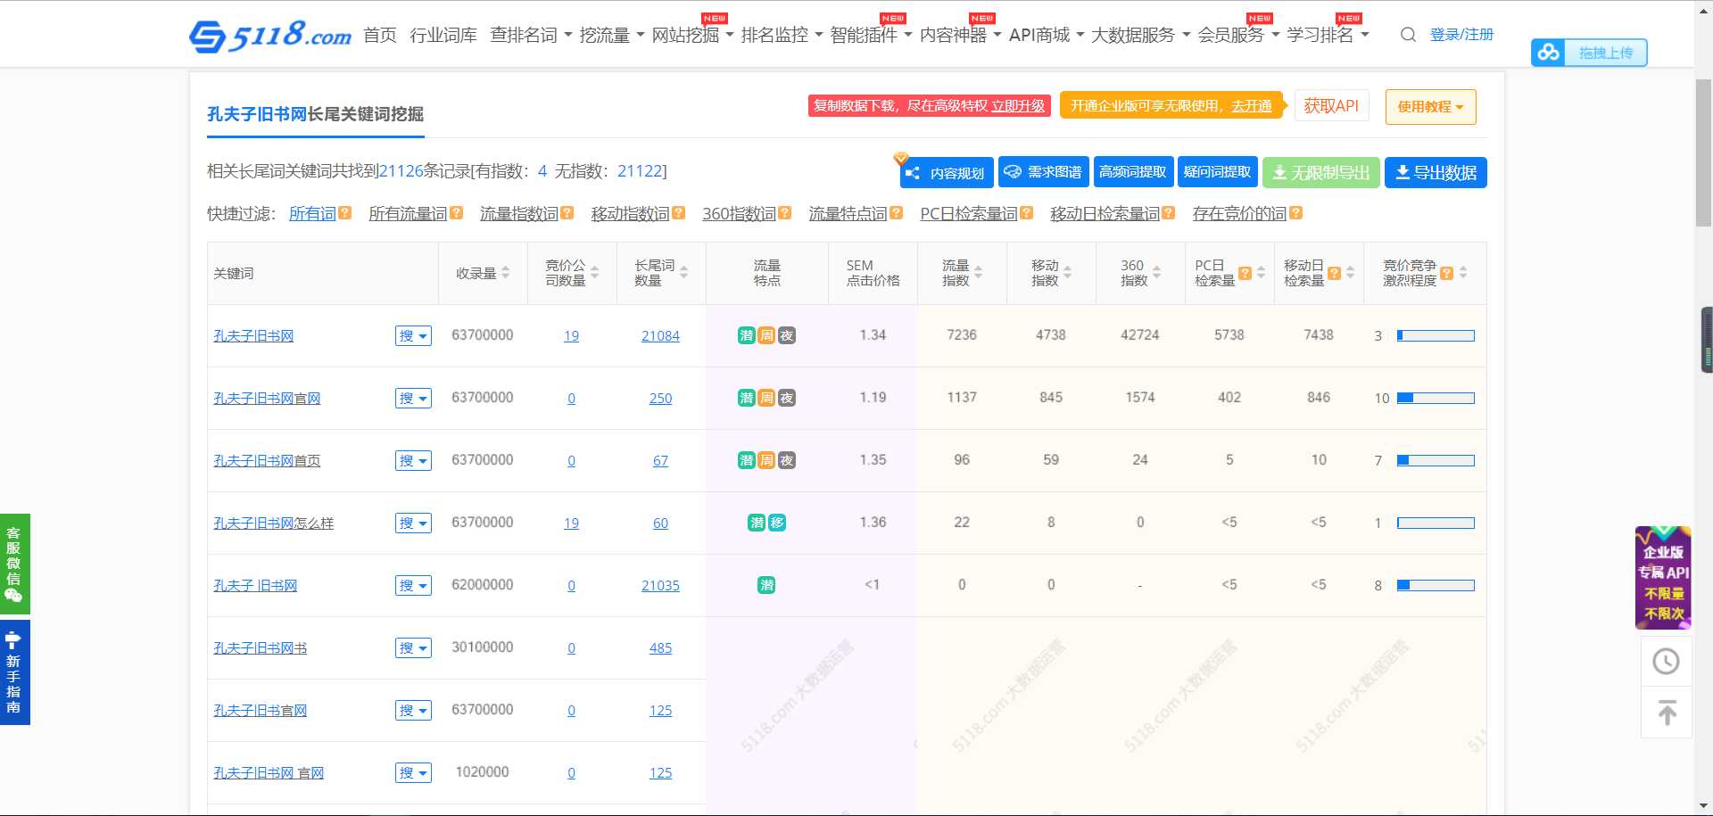Click the 夜 tag in 孔夫子旧书网首页 row
Image resolution: width=1713 pixels, height=816 pixels.
click(x=787, y=460)
